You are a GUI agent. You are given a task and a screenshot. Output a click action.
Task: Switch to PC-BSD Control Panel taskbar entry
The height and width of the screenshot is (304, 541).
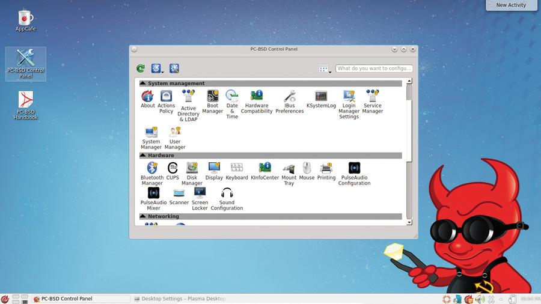[x=81, y=299]
